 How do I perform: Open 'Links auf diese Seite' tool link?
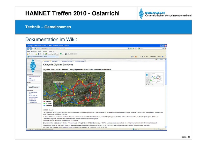pos(33,93)
